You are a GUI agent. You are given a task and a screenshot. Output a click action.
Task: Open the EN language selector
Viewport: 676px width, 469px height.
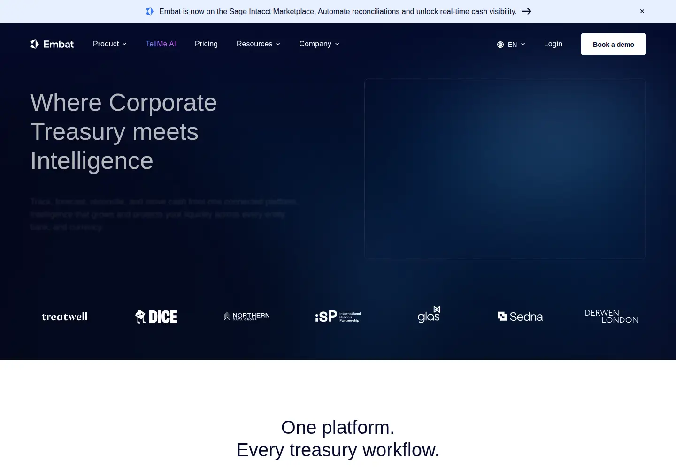(511, 45)
